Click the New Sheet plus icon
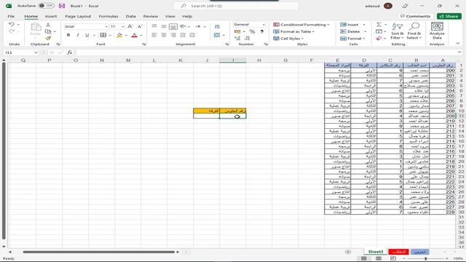This screenshot has width=466, height=262. tap(348, 252)
